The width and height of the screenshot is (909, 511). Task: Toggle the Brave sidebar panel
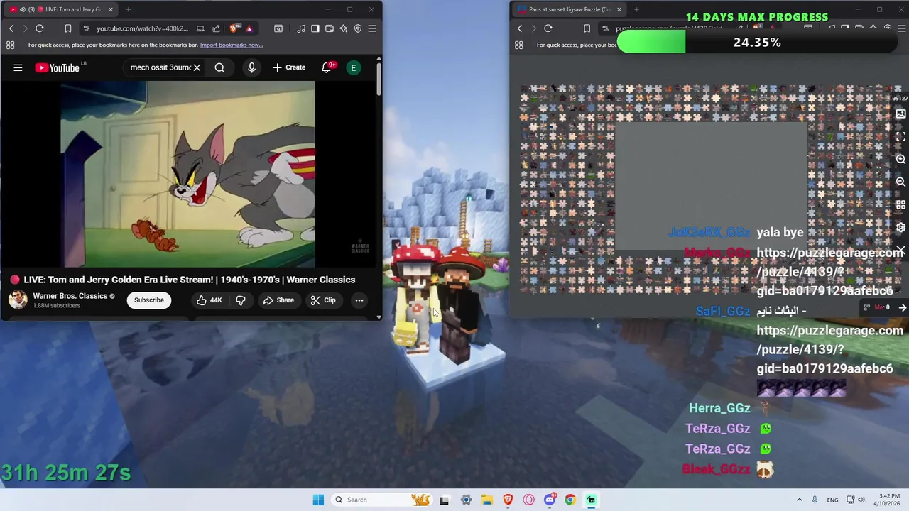pyautogui.click(x=315, y=28)
